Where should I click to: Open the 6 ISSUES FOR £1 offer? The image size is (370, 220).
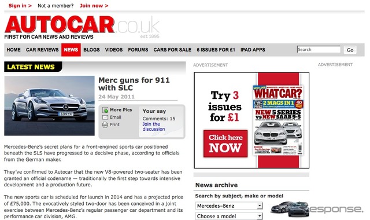click(x=216, y=50)
